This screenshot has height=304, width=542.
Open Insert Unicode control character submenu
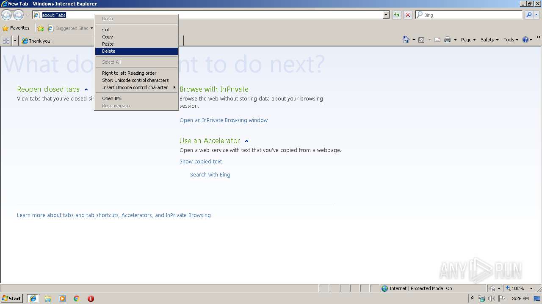(x=136, y=87)
